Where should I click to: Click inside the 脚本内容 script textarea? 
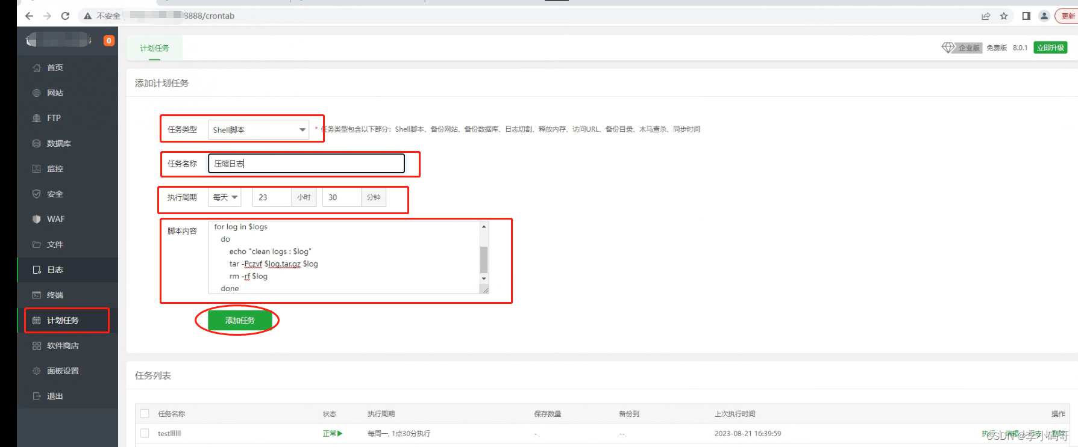(x=343, y=257)
